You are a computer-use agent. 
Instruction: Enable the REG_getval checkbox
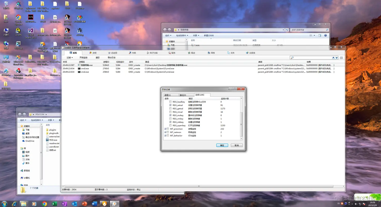pyautogui.click(x=171, y=109)
